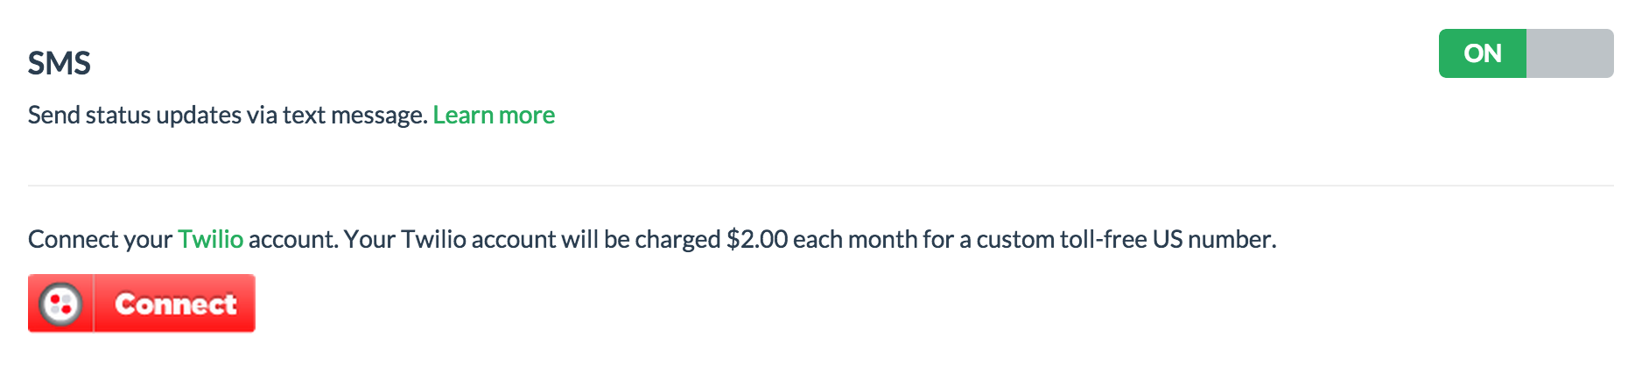Click the SMS section heading
Screen dimensions: 1642x366
point(60,63)
